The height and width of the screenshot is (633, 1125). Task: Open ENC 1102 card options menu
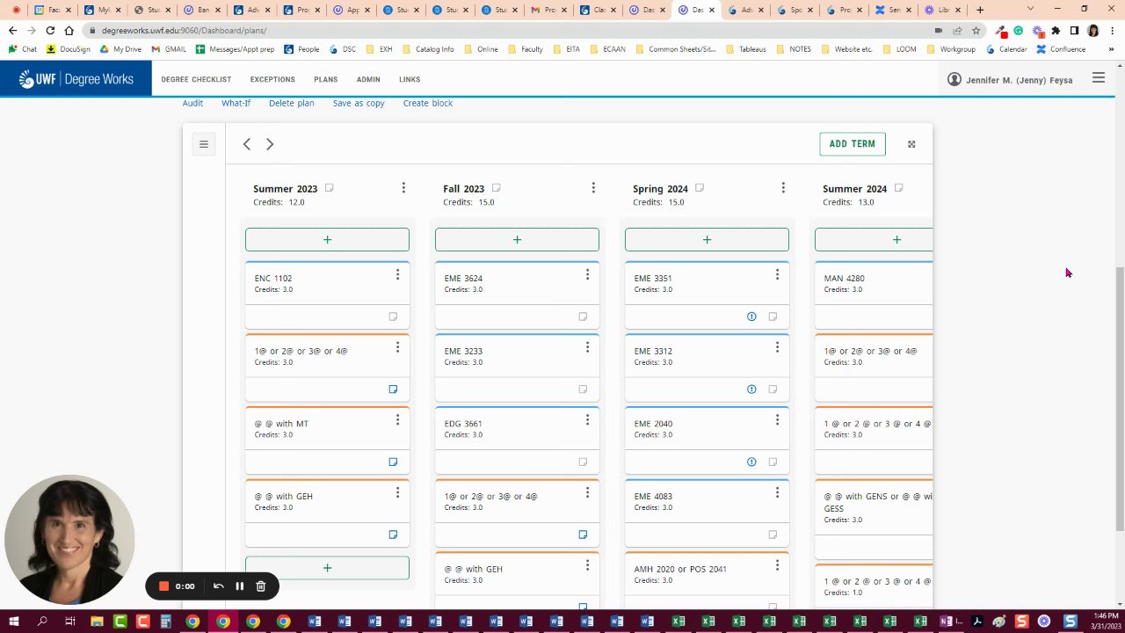[397, 275]
